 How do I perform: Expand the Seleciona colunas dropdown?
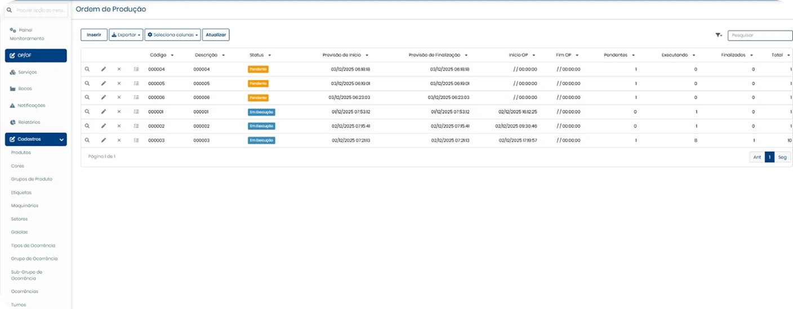pos(172,35)
